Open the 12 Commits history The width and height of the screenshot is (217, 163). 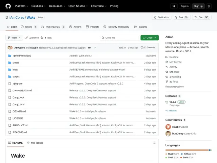click(x=148, y=48)
